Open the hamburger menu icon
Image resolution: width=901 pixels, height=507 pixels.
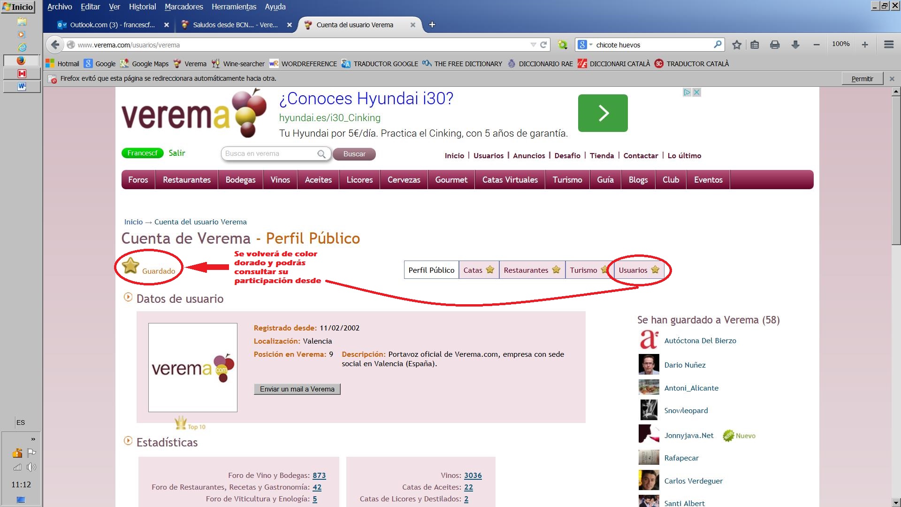pyautogui.click(x=888, y=45)
